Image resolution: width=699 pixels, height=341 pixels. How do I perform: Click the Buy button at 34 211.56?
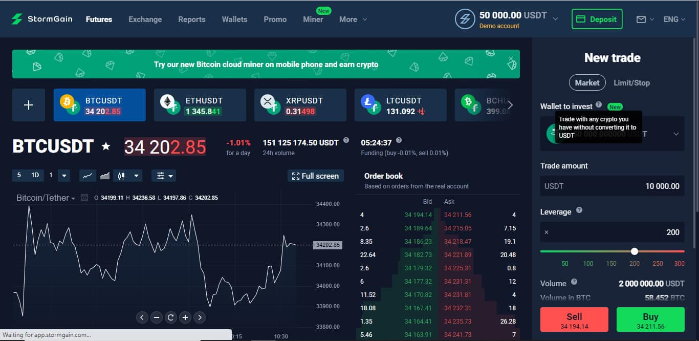click(650, 319)
